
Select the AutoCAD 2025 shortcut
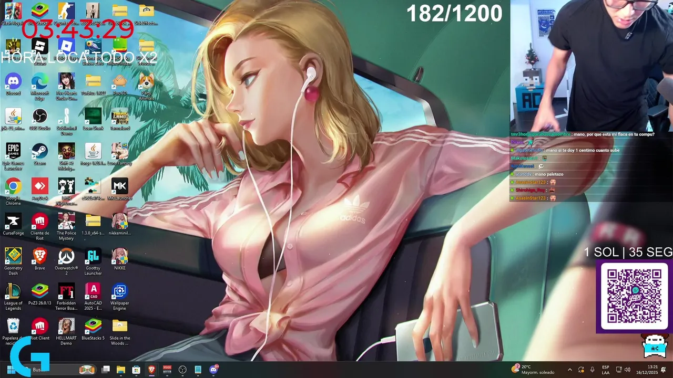coord(93,297)
